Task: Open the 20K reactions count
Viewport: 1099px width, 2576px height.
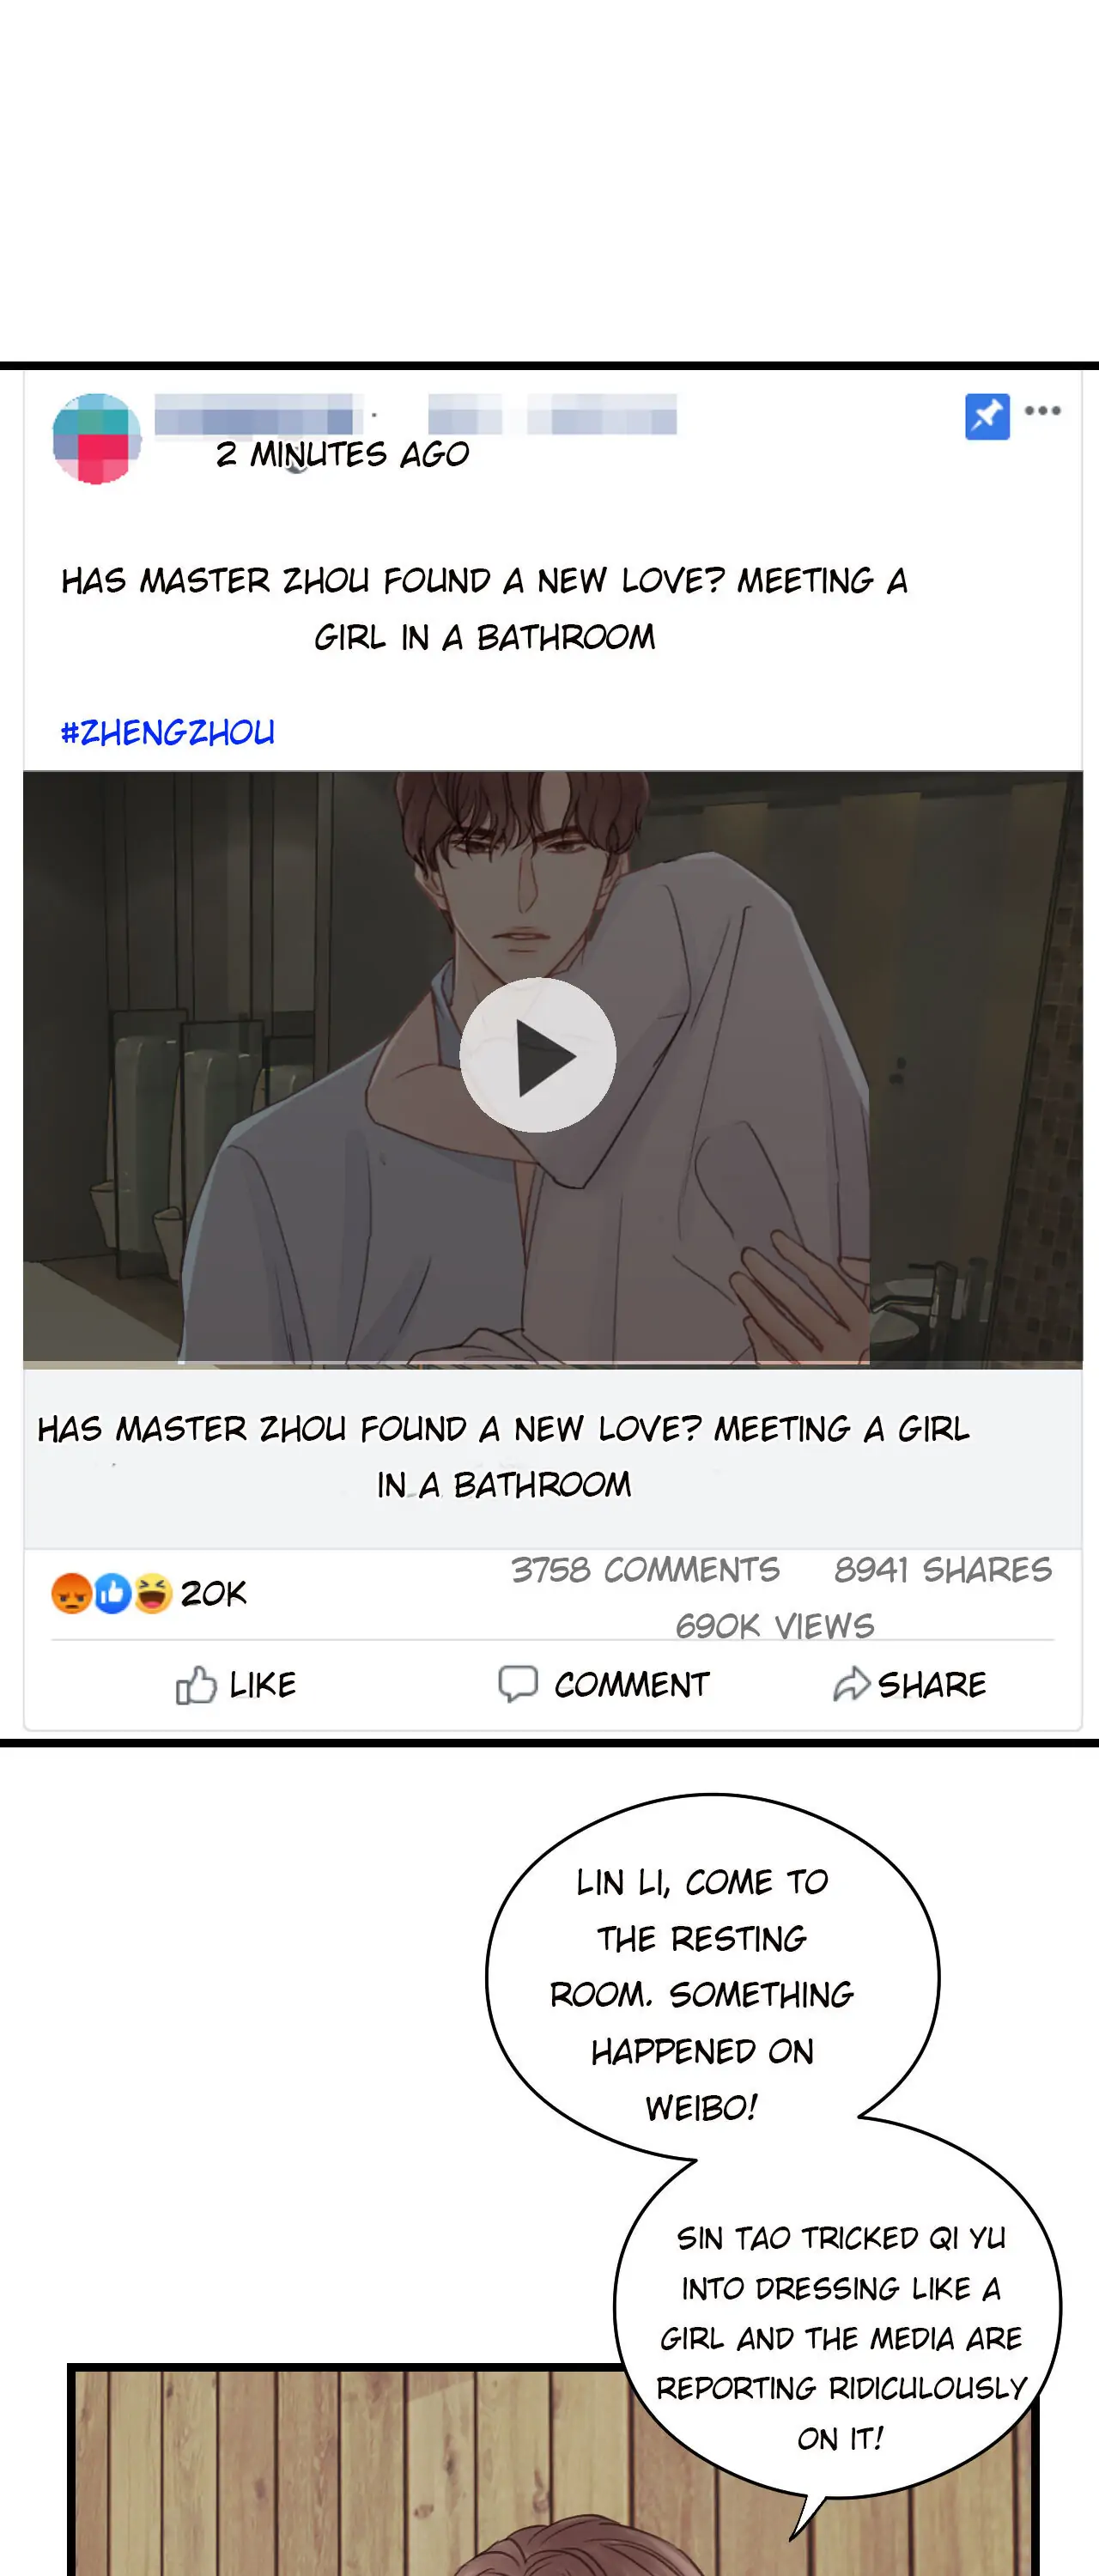Action: click(213, 1594)
